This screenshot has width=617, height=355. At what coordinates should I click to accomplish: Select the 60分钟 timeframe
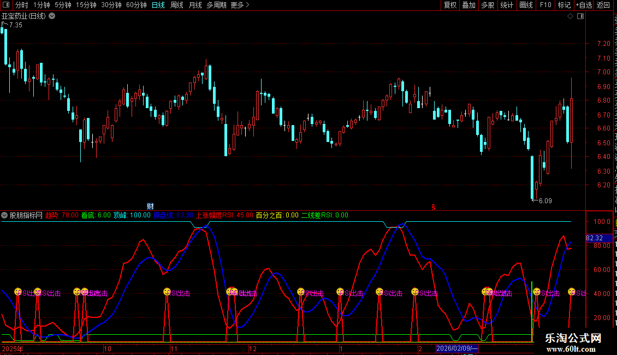[x=137, y=5]
